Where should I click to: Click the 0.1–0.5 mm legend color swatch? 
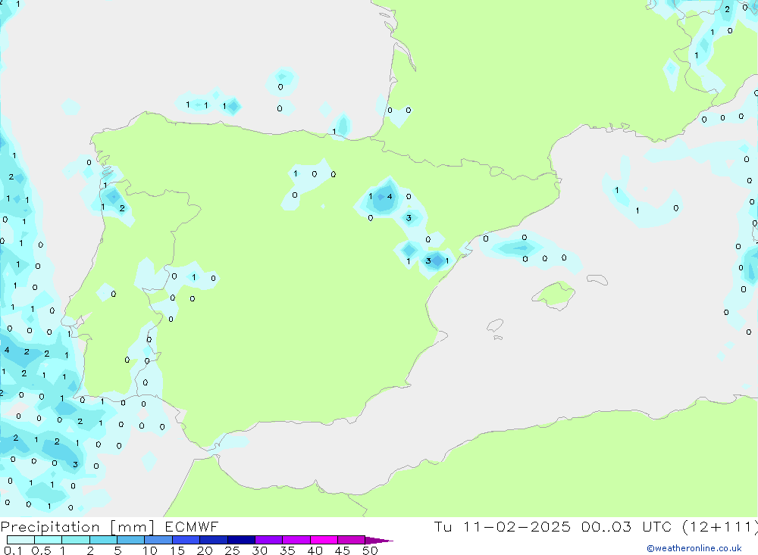(x=20, y=540)
